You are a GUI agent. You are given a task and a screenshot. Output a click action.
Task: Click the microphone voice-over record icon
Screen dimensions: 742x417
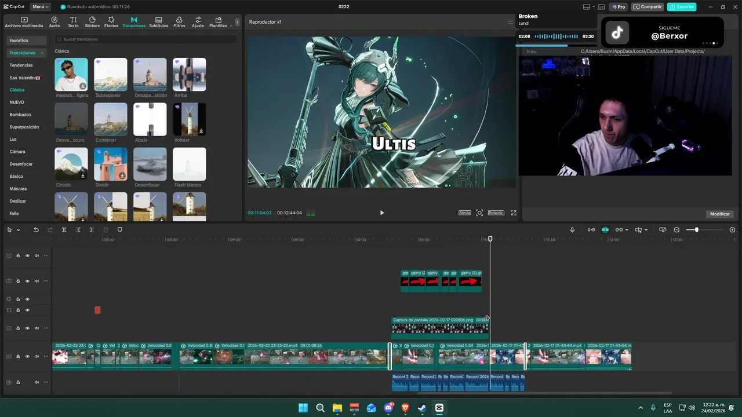click(572, 230)
